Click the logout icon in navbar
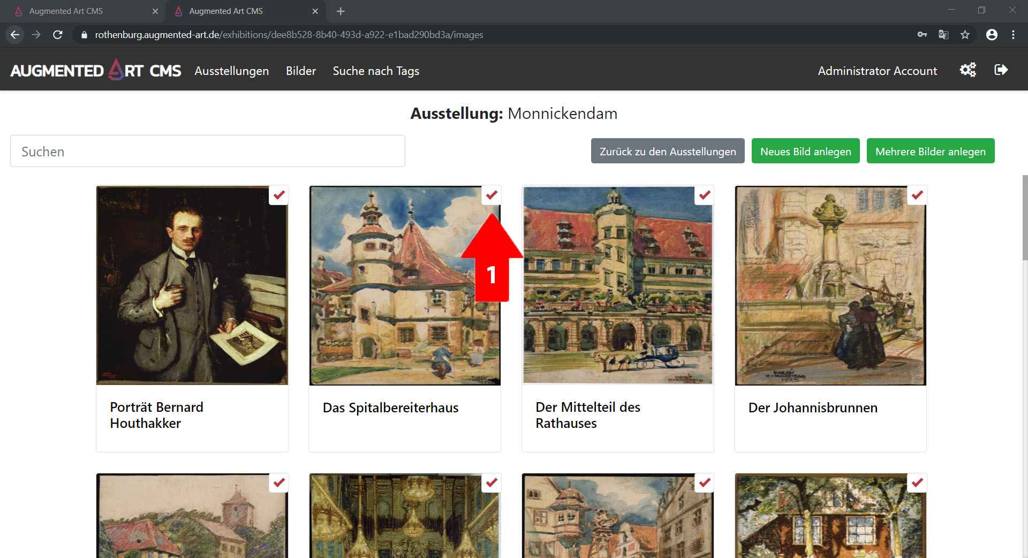 (x=1001, y=70)
